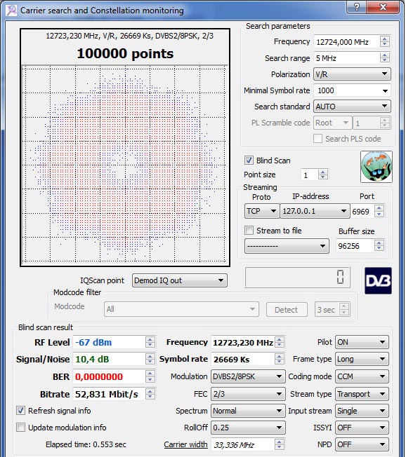Click the streaming Port input field
This screenshot has width=406, height=457.
(x=362, y=211)
